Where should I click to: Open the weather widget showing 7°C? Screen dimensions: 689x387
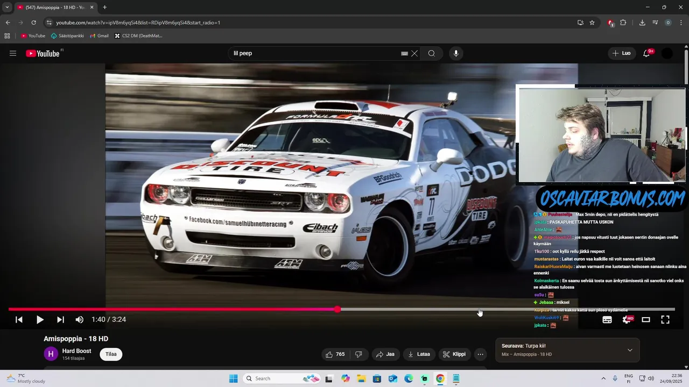click(x=26, y=378)
